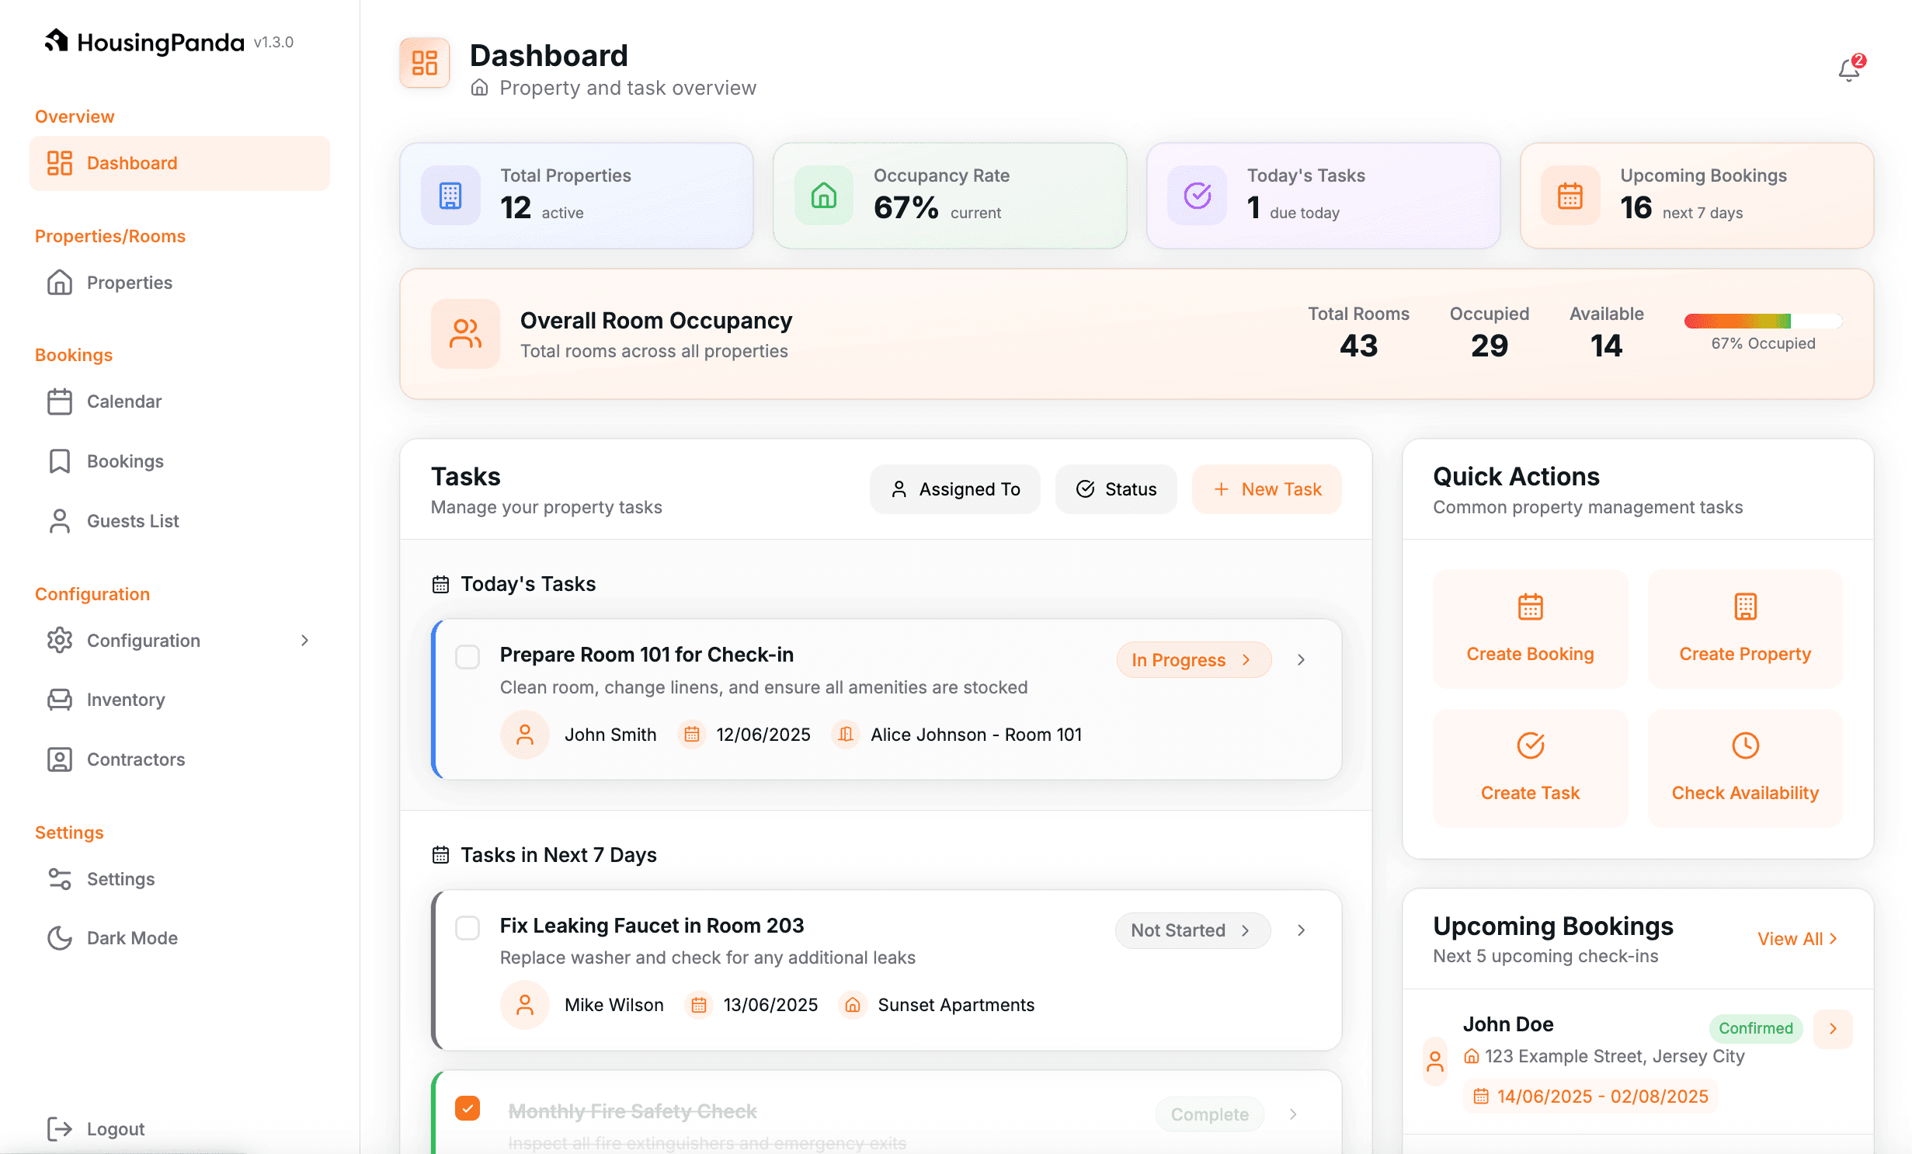The image size is (1912, 1154).
Task: Click the Contractors icon in the sidebar
Action: tap(60, 759)
